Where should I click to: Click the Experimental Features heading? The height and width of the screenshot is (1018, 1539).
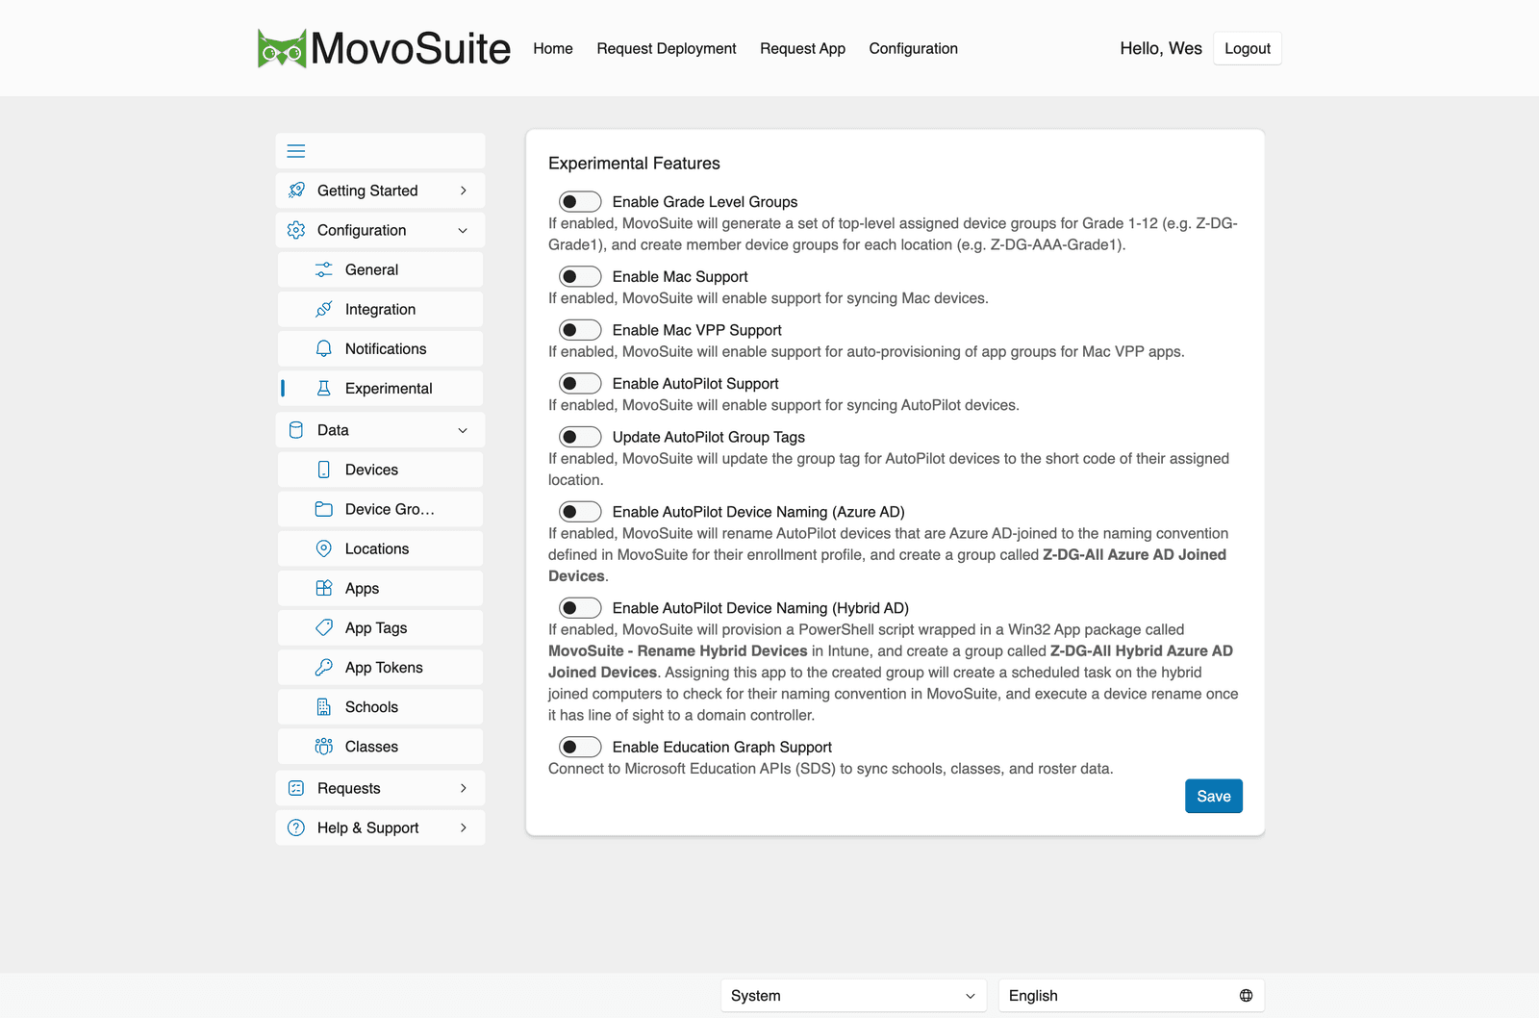[x=634, y=164]
